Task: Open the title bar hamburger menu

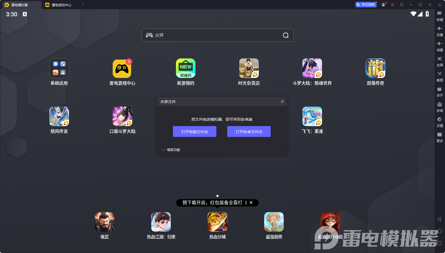Action: point(393,5)
